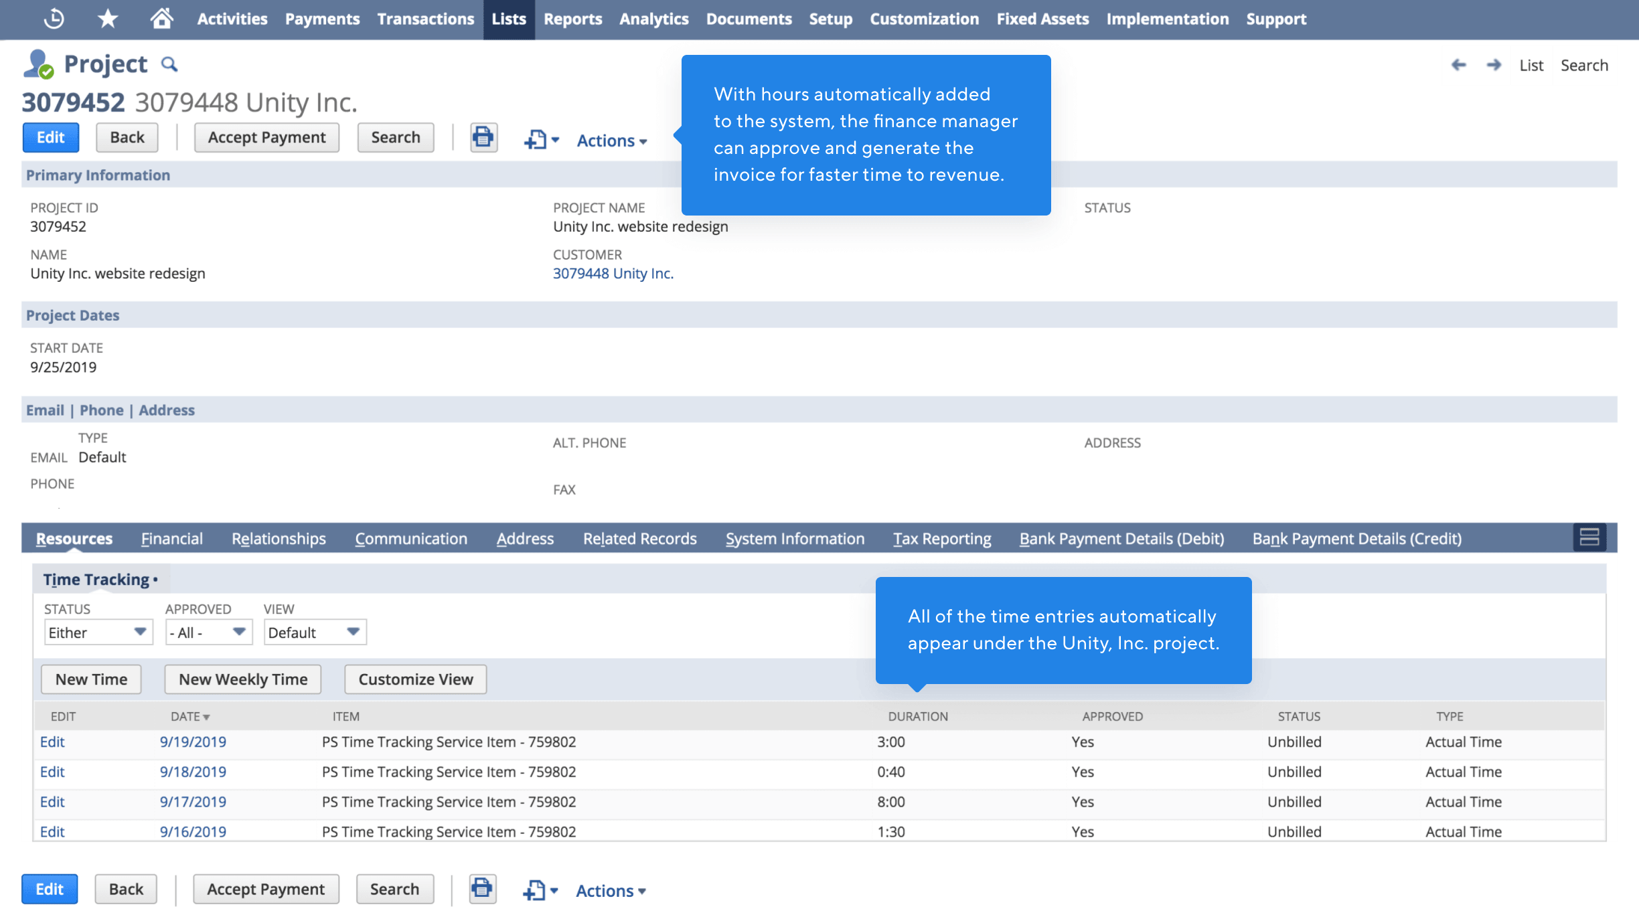Open the top Actions dropdown
This screenshot has width=1639, height=921.
(x=612, y=141)
